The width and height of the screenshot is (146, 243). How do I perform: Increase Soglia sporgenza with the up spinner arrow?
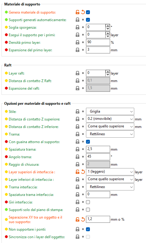tap(108, 26)
